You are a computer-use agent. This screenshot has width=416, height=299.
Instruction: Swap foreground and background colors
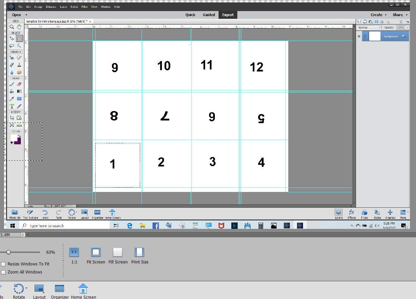click(19, 136)
